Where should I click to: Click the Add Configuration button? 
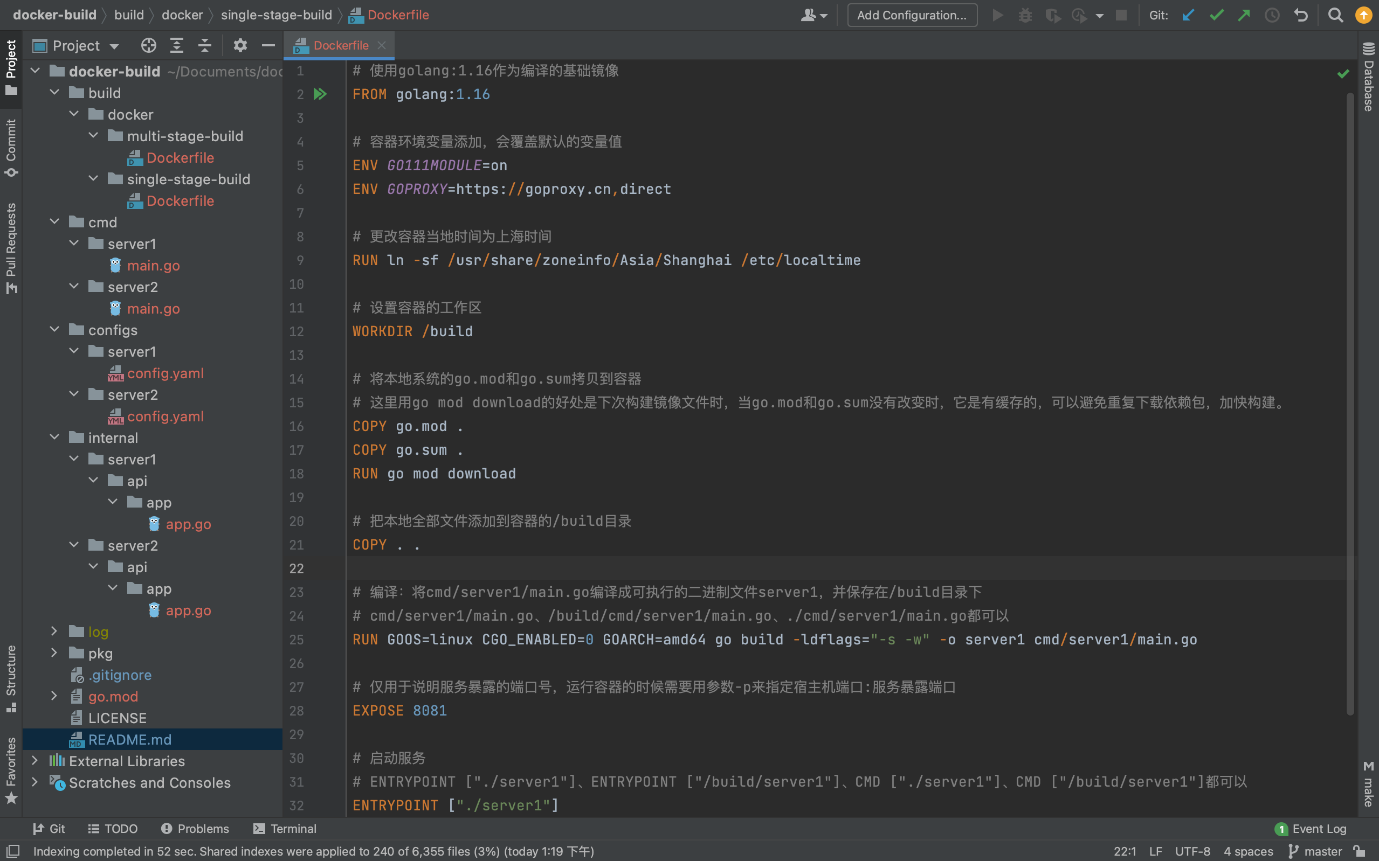(912, 16)
